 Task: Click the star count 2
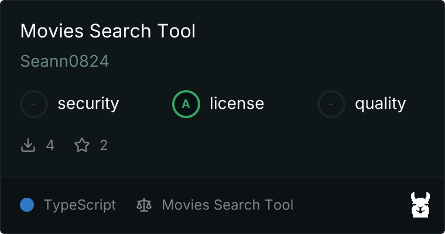(x=104, y=145)
